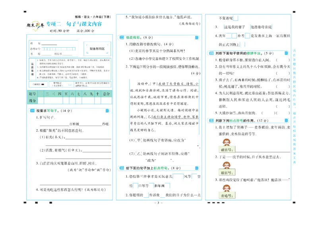Click the sentence (2)各地中小学完善和建立了校园安全工作机制
This screenshot has height=225, width=318.
click(165, 58)
